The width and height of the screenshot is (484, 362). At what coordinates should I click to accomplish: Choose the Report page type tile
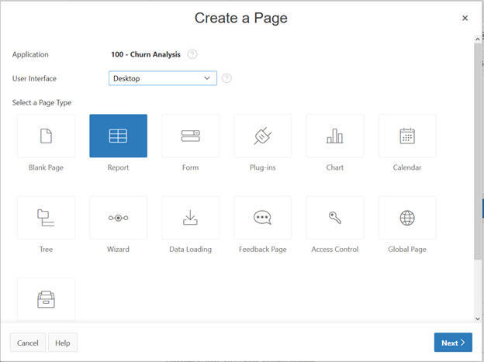point(118,136)
